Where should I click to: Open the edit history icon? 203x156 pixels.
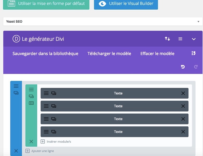194,53
